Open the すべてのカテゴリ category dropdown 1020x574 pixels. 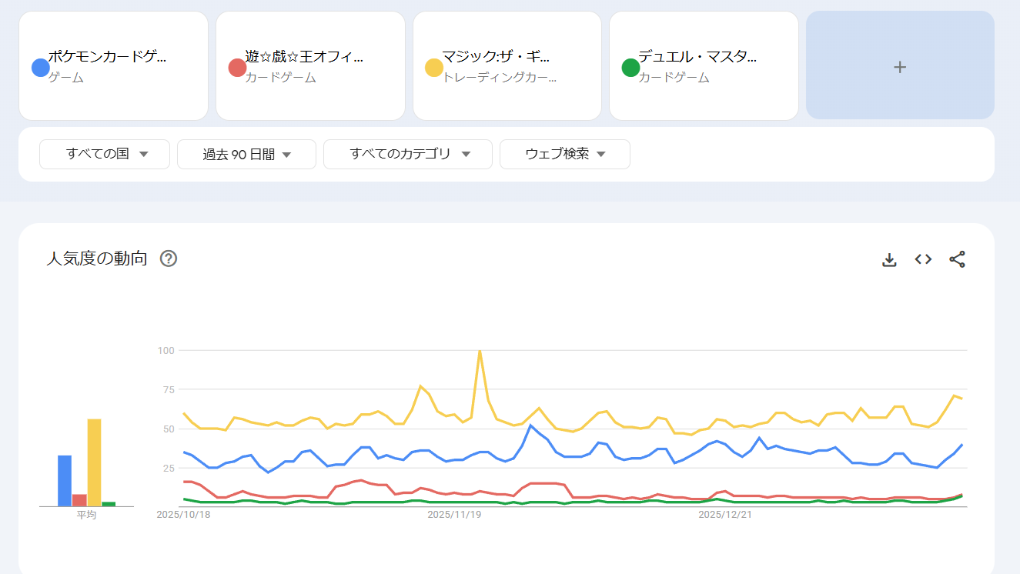click(x=407, y=154)
